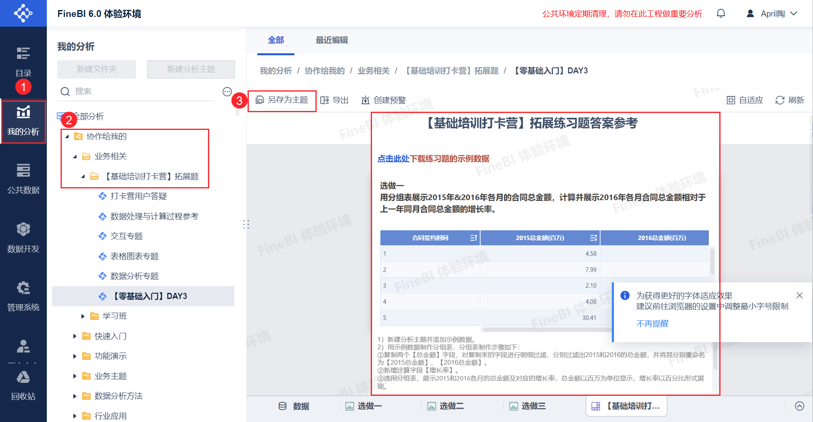
Task: Open 打卡营用户答疑 analysis subject
Action: [139, 196]
